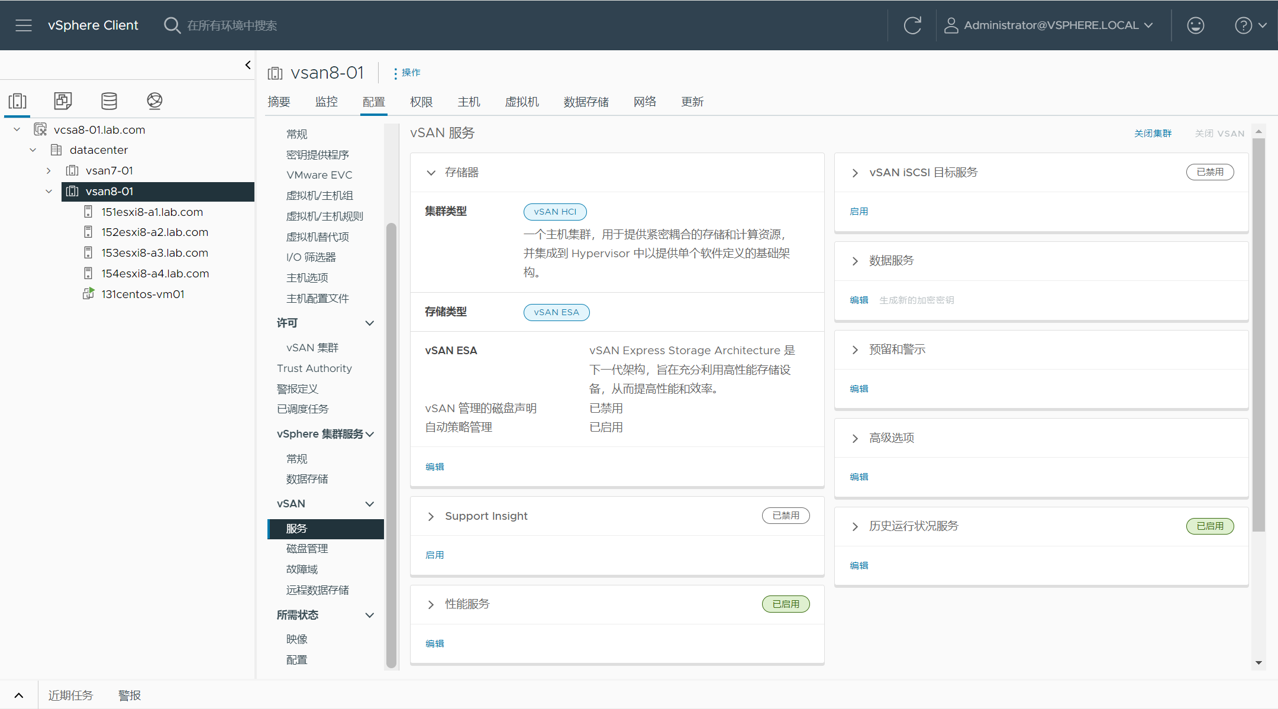The width and height of the screenshot is (1278, 709).
Task: Expand the Support Insight card
Action: coord(431,516)
